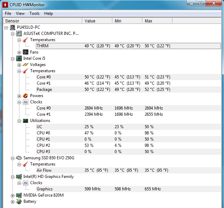
Task: Click the Min column header
Action: [128, 21]
